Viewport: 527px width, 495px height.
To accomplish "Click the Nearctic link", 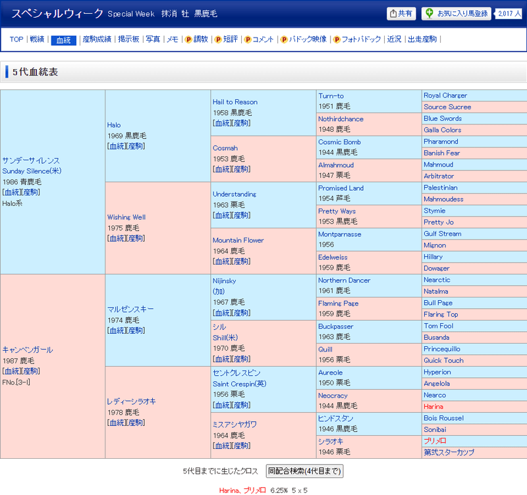I will click(437, 280).
